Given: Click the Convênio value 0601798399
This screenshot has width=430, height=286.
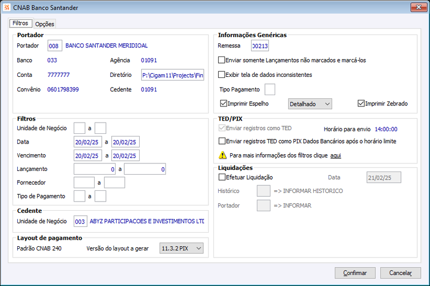Looking at the screenshot, I should 63,89.
